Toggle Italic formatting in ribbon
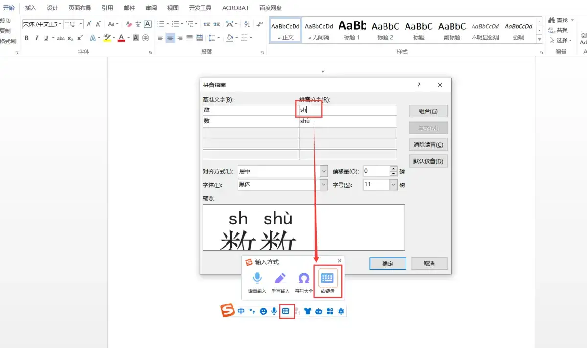The width and height of the screenshot is (587, 348). [x=36, y=38]
